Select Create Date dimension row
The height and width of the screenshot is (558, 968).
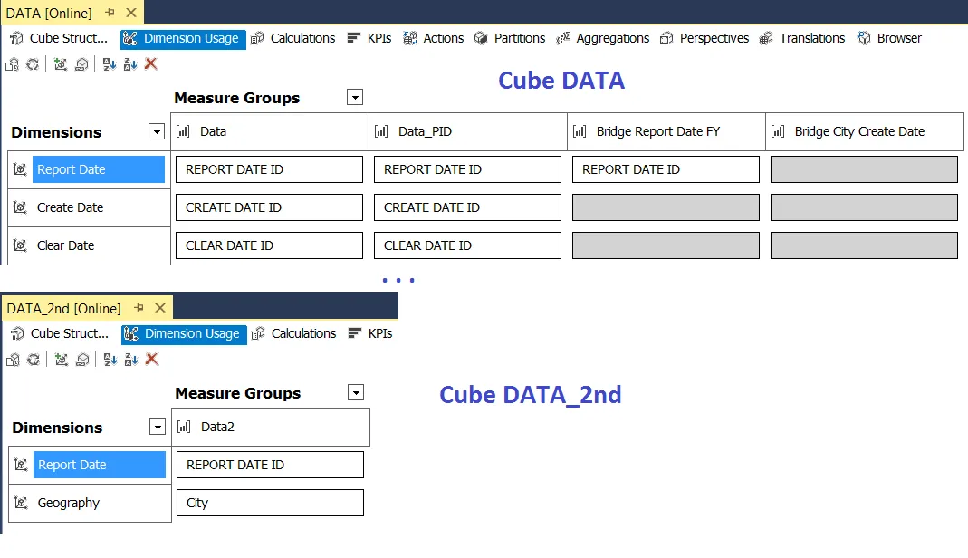(x=89, y=207)
